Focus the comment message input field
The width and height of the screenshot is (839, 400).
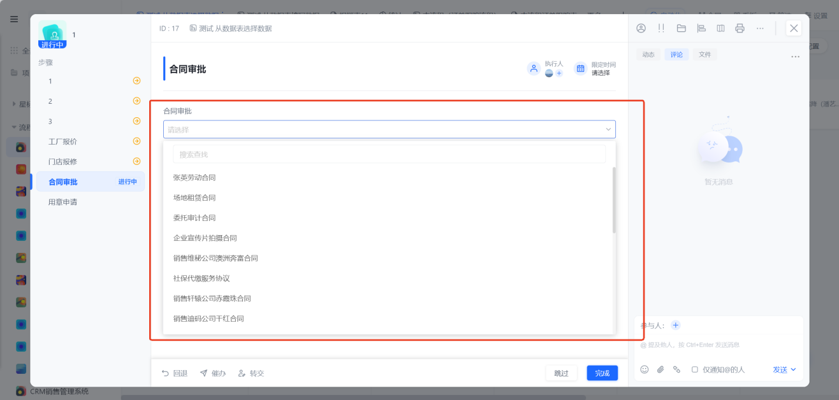point(719,345)
